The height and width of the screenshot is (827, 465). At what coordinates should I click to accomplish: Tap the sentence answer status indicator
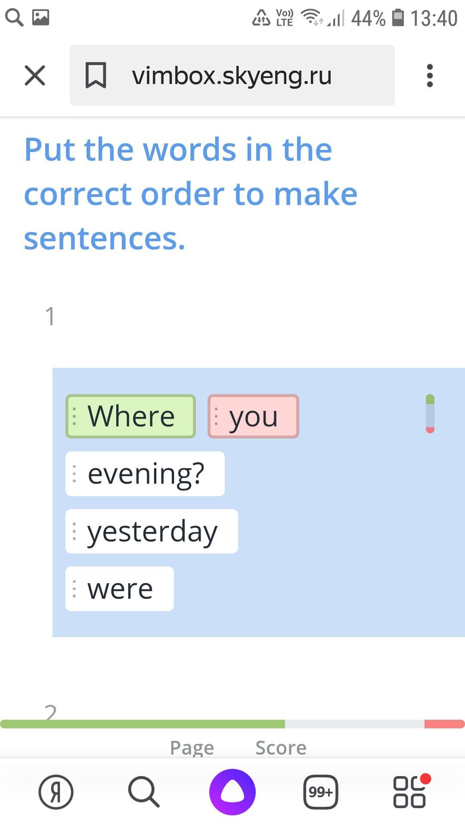[430, 413]
